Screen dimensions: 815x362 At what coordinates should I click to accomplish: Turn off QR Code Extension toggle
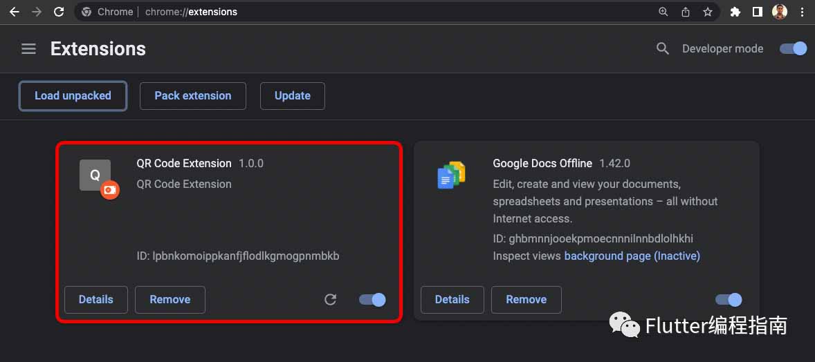pos(372,300)
